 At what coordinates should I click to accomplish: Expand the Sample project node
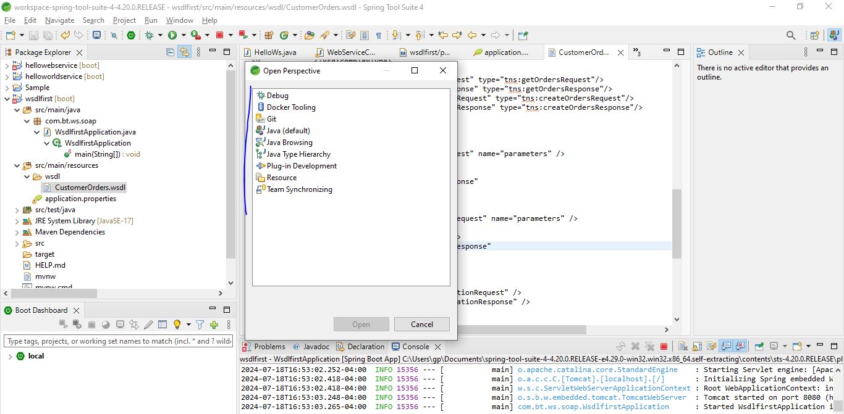[x=7, y=88]
